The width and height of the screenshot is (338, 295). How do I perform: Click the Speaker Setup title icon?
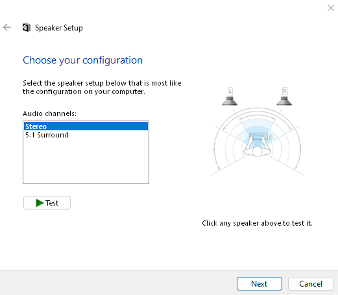(x=27, y=27)
